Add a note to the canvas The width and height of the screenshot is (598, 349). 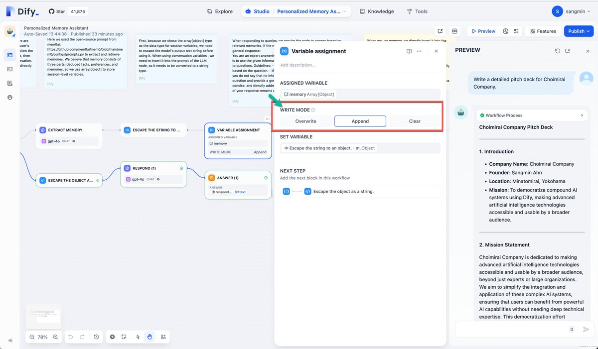(x=124, y=337)
